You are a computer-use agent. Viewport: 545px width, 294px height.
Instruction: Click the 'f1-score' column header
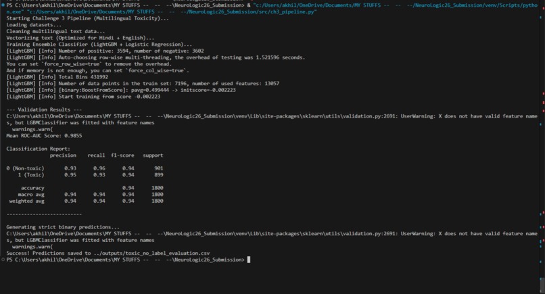pos(122,155)
